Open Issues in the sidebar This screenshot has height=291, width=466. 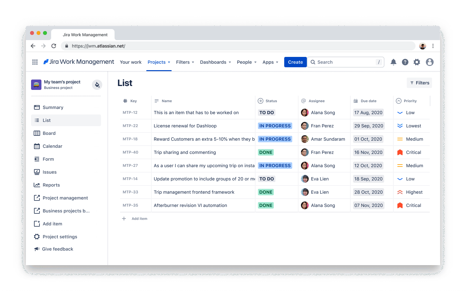pos(66,172)
